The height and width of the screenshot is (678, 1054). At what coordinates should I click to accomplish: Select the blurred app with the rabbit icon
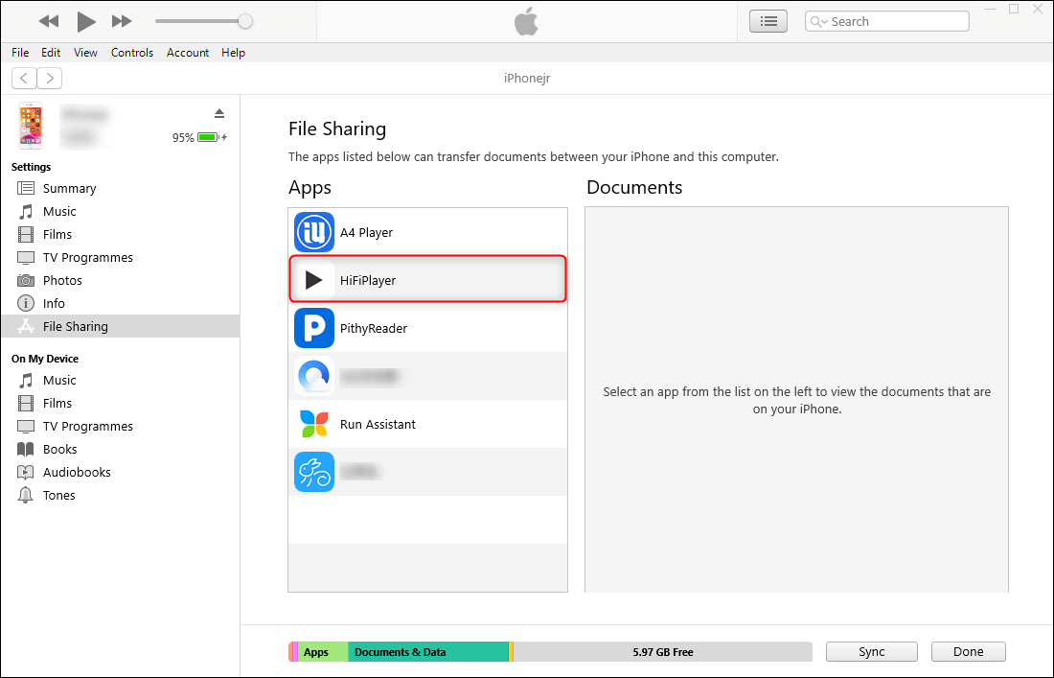point(314,472)
